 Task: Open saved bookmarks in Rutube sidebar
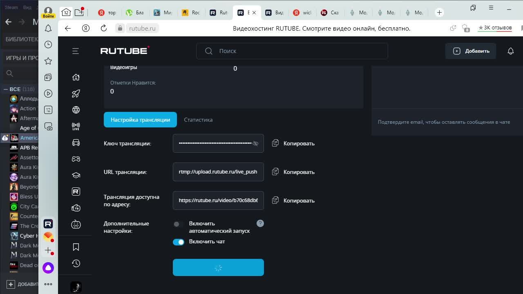(76, 247)
